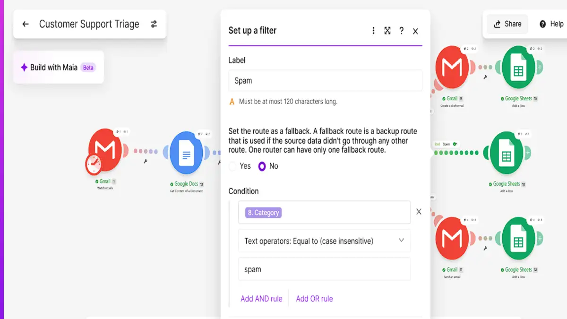Open the Gmail Watch emails module
The height and width of the screenshot is (319, 567).
click(106, 150)
